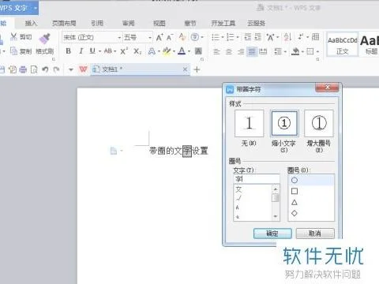Apply Superscript formatting

(x=124, y=50)
